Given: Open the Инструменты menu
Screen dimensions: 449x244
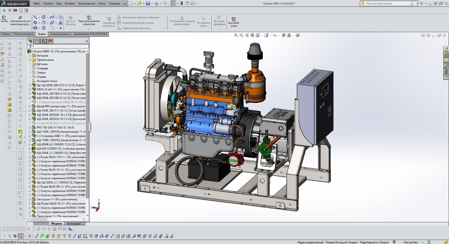Looking at the screenshot, I should click(x=86, y=3).
